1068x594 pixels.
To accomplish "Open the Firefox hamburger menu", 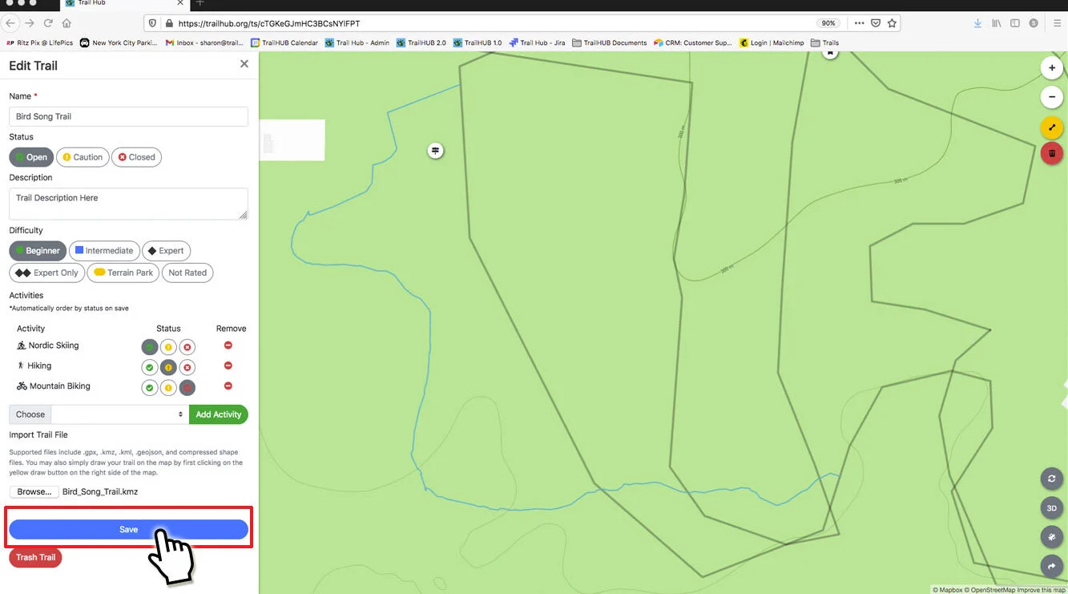I will 1057,23.
